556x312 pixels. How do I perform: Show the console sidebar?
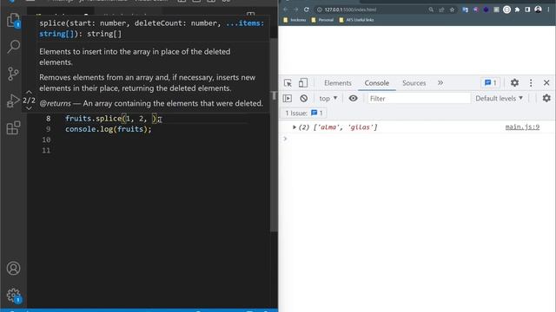click(288, 98)
